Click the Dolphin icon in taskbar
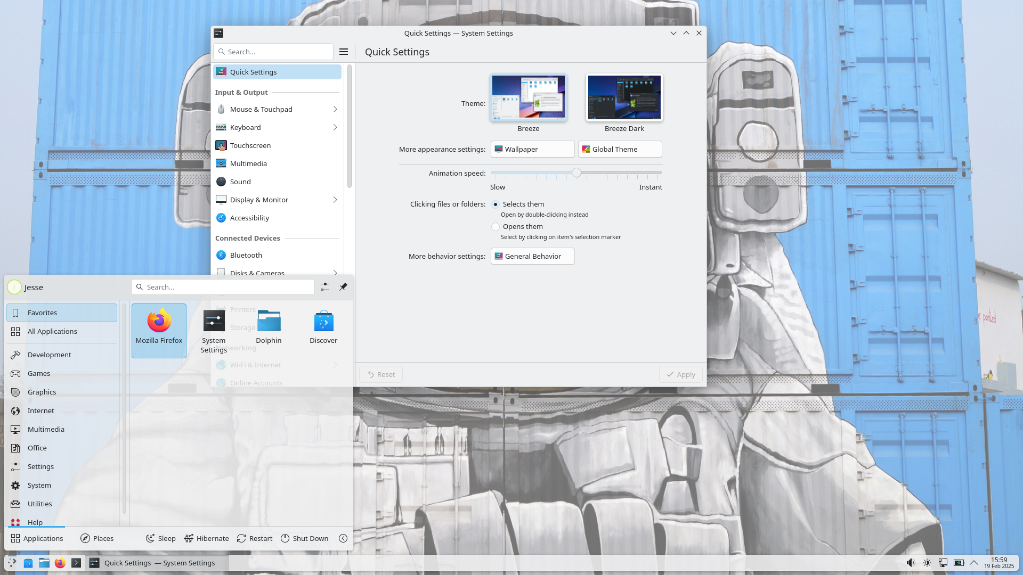Screen dimensions: 1023x575 coord(44,563)
